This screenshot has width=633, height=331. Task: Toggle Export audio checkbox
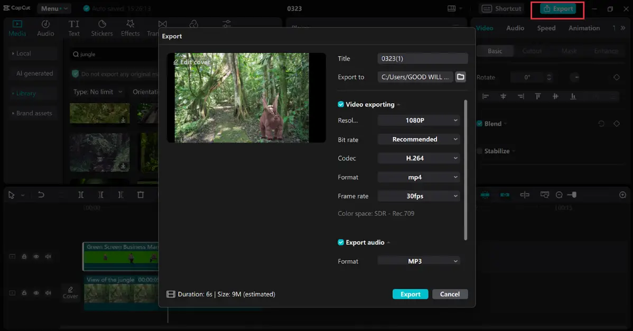[x=341, y=243]
